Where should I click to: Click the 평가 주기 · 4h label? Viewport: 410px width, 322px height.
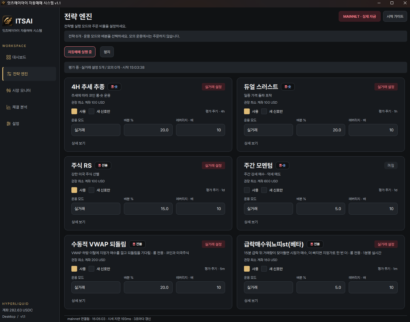pos(215,111)
